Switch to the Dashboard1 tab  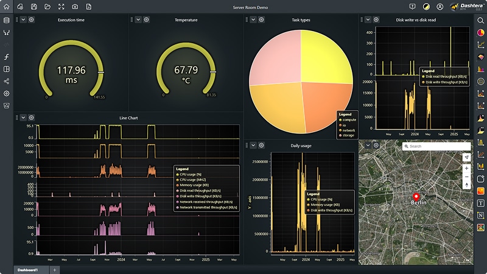coord(28,269)
